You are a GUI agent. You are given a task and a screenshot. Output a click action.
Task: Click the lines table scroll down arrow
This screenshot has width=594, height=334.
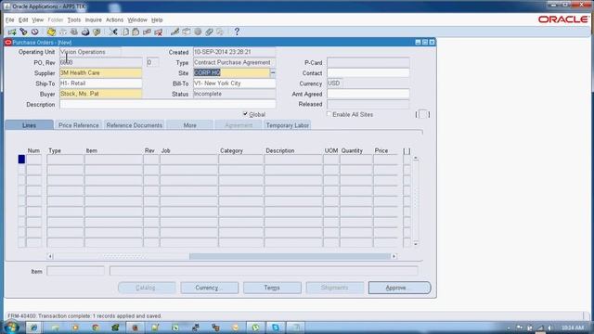416,244
